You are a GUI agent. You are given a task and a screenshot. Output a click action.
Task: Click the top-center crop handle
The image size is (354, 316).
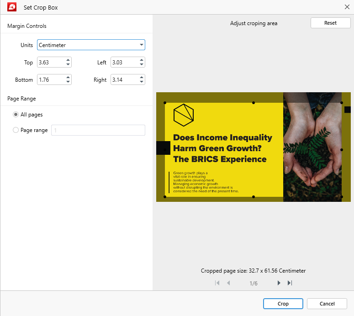pyautogui.click(x=254, y=103)
